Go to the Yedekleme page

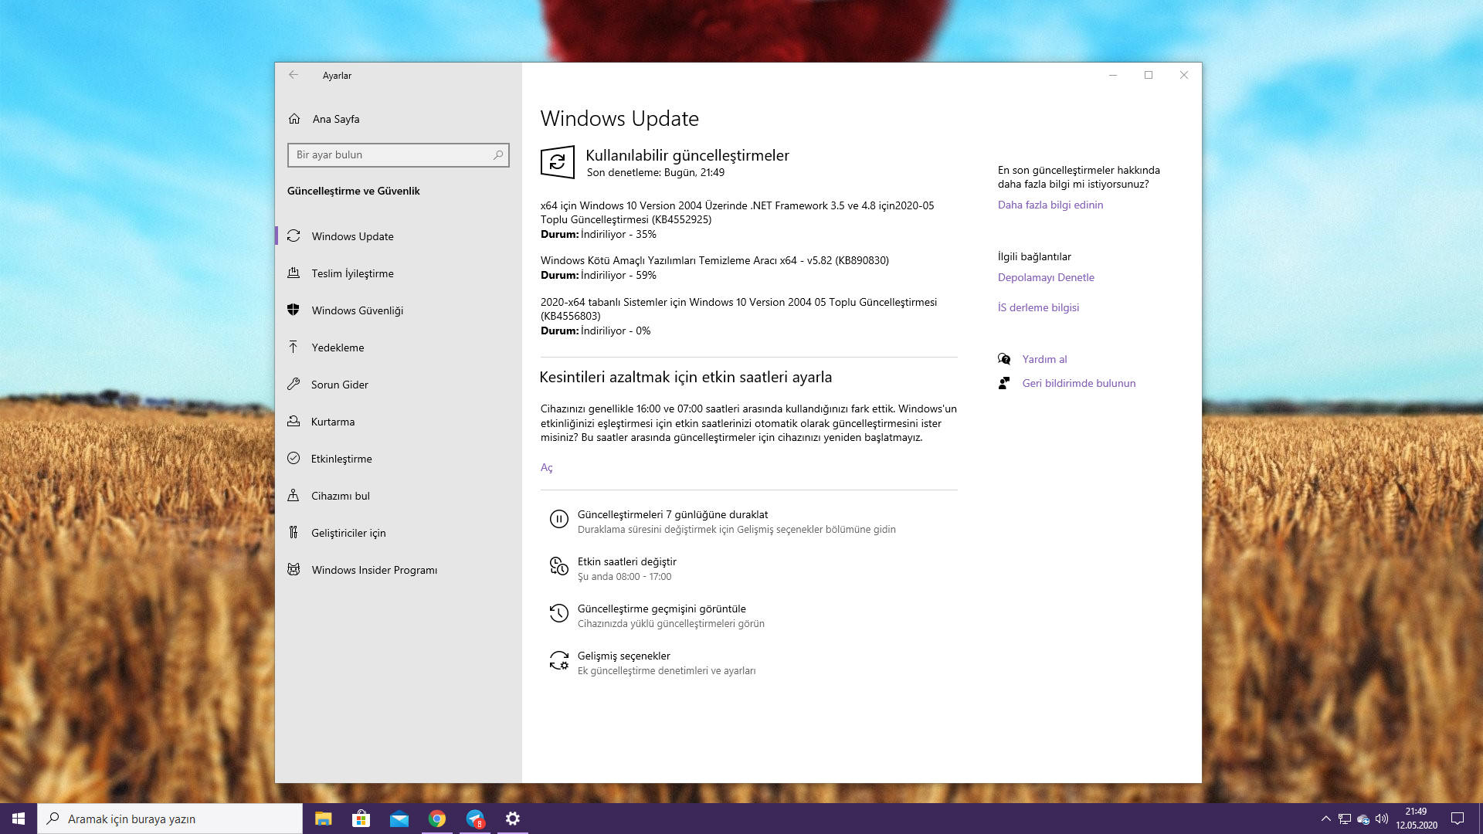399,347
